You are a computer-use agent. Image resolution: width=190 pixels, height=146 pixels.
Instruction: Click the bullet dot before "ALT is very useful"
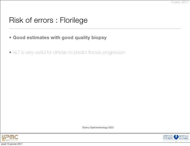point(10,52)
